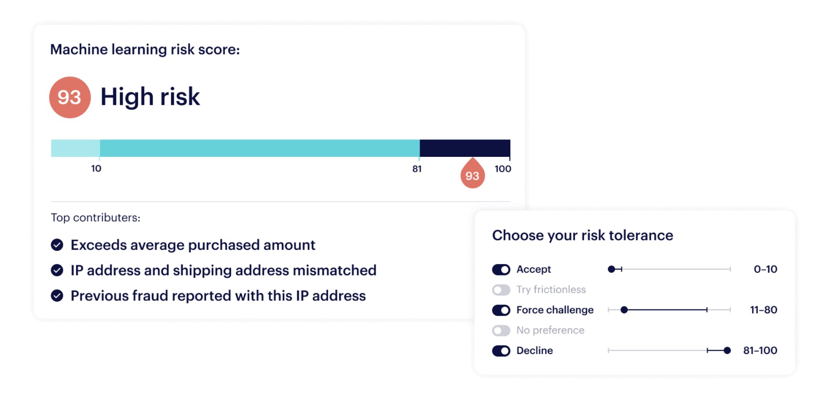Disable the Accept toggle

point(501,269)
